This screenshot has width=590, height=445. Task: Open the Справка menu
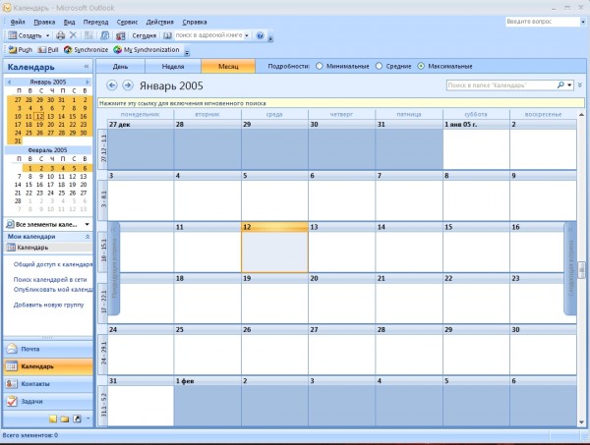(195, 23)
